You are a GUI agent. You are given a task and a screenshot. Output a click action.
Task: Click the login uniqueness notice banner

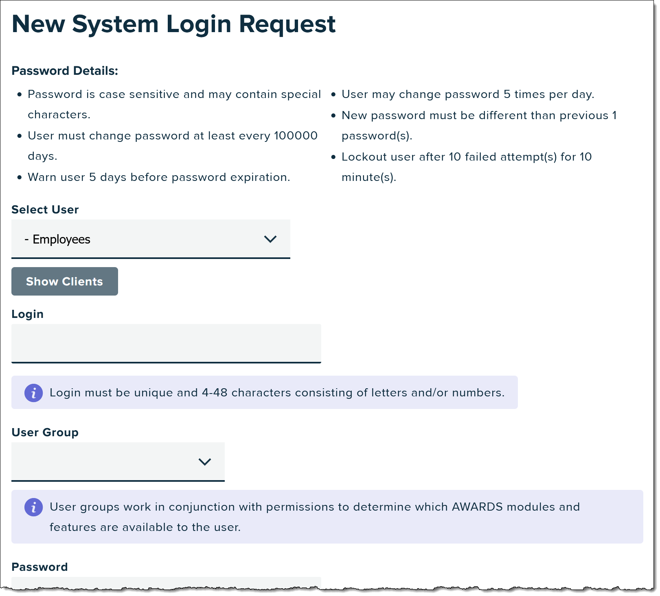pyautogui.click(x=265, y=393)
